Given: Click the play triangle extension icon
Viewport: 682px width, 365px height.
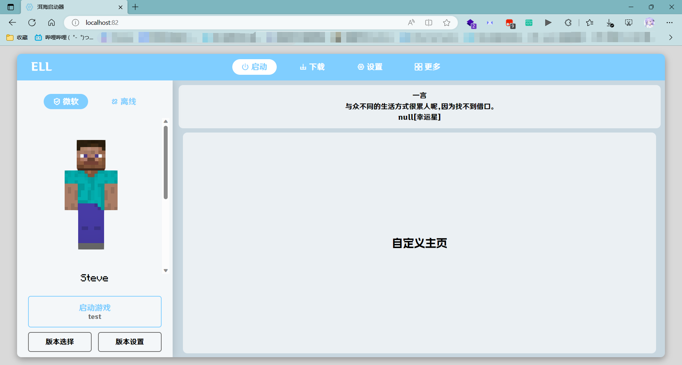Looking at the screenshot, I should [x=548, y=23].
